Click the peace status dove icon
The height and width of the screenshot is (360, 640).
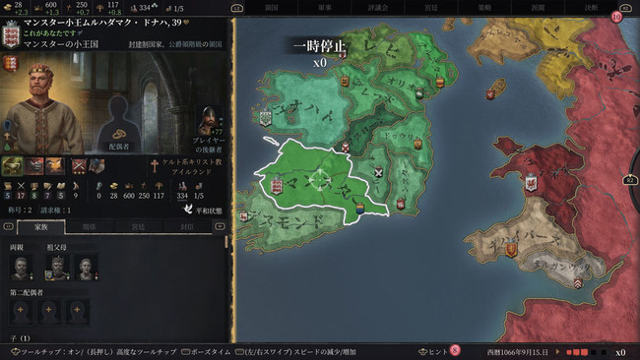point(188,210)
